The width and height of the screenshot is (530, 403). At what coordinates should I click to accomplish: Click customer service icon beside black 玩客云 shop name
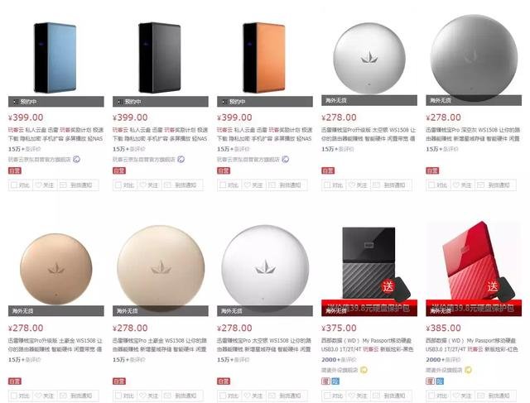(x=181, y=159)
